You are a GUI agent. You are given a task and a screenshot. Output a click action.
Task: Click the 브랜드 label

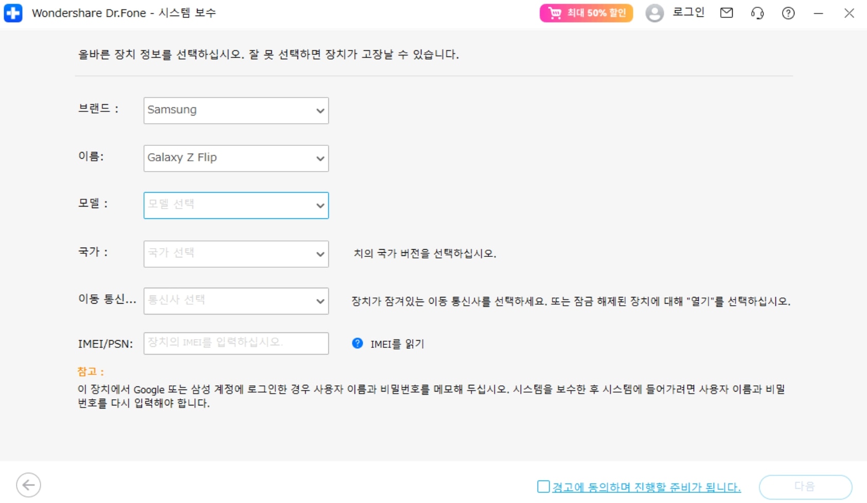(x=98, y=108)
